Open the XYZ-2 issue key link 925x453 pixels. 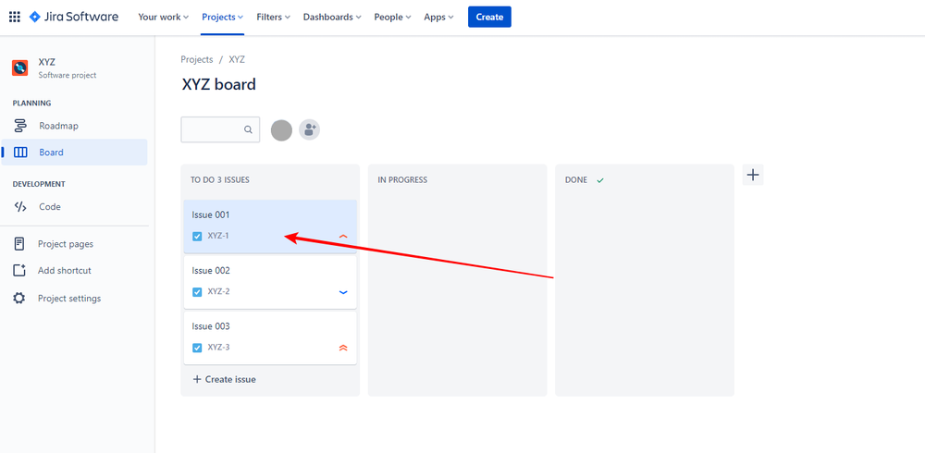coord(218,292)
